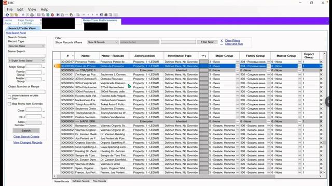Open Family Group picker ellipsis in search panel
332x186 pixels.
point(44,73)
